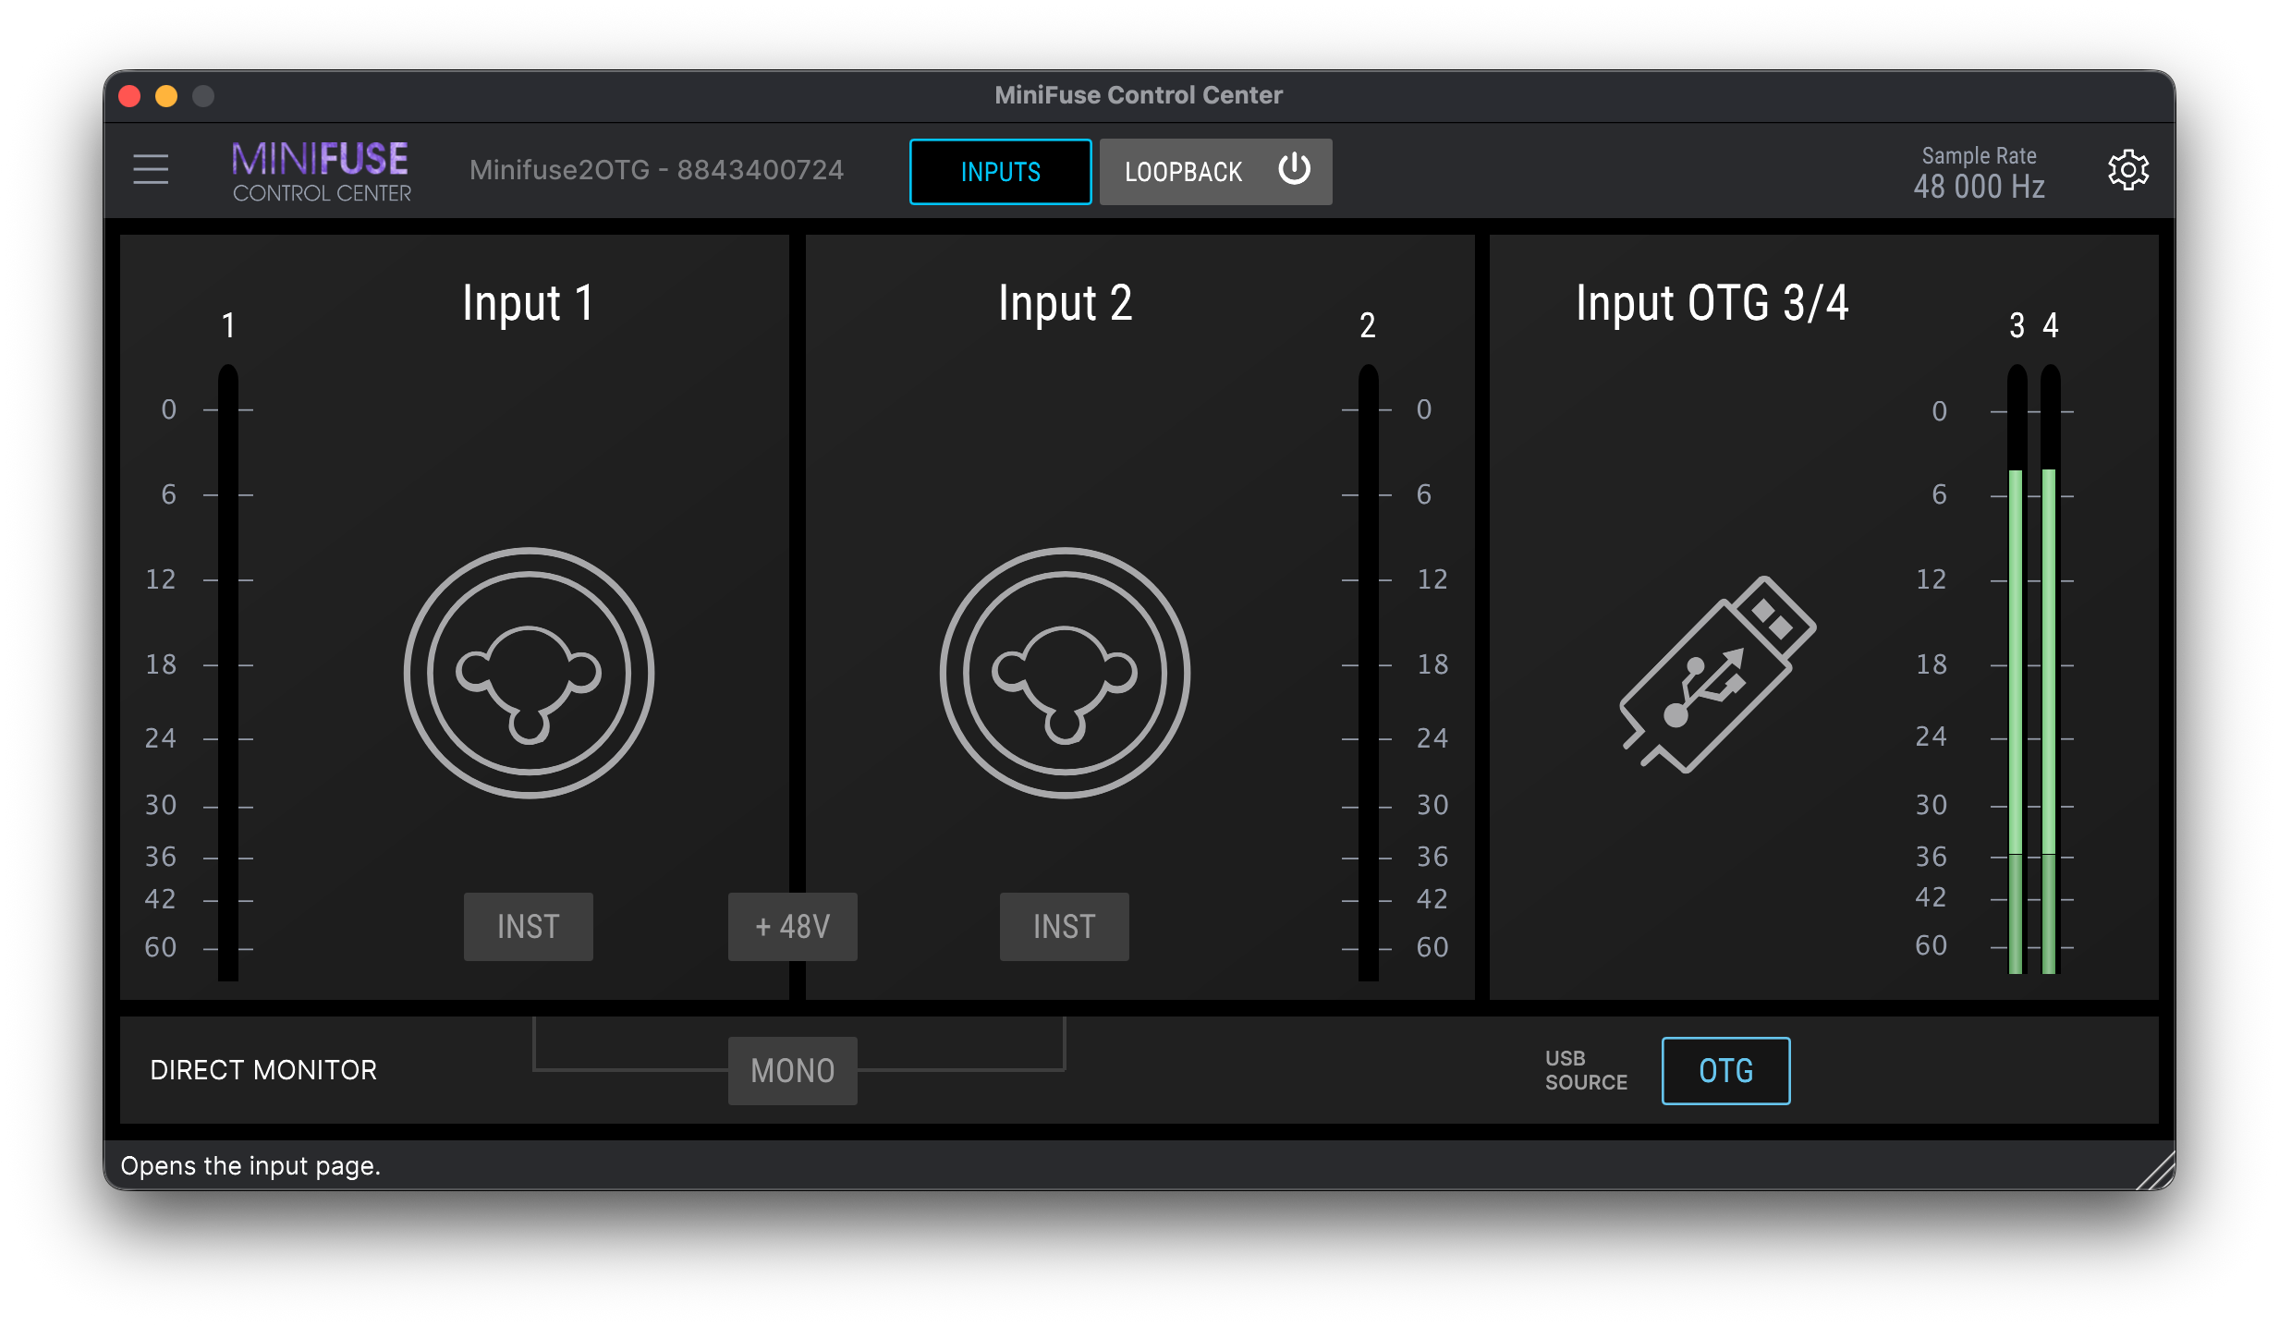Click the Input 1 combo jack icon
The height and width of the screenshot is (1327, 2279).
pos(529,673)
